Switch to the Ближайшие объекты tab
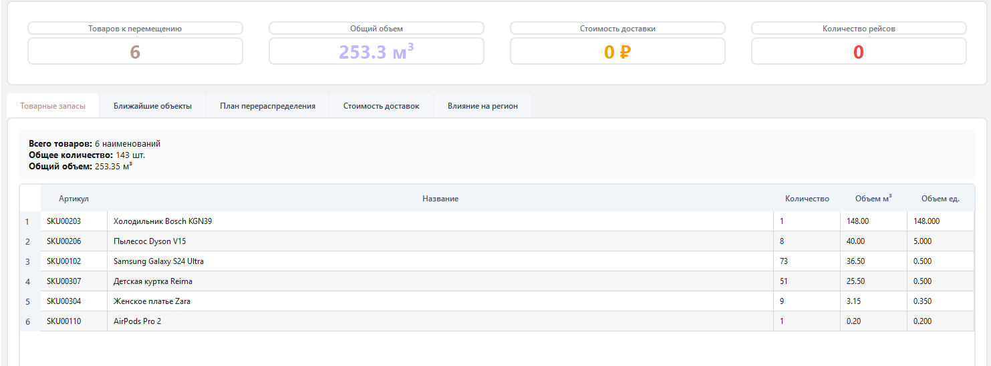 point(152,106)
